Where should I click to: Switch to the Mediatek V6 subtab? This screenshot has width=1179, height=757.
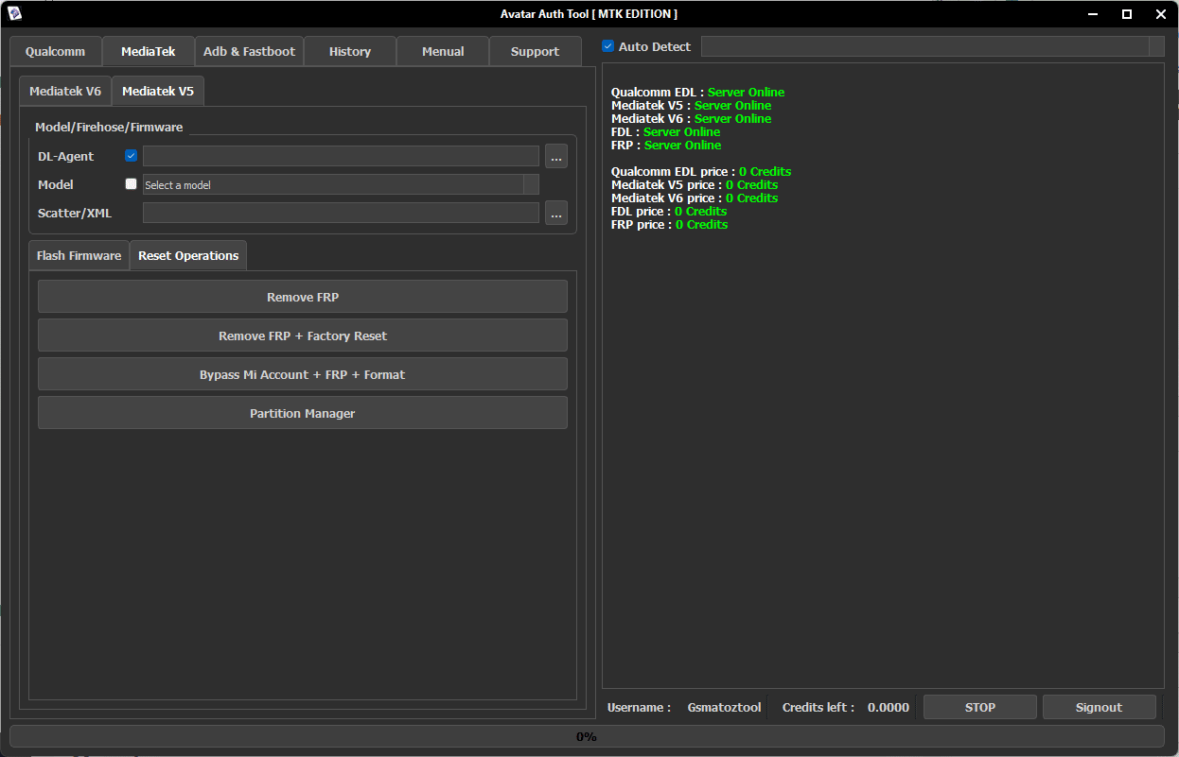[x=64, y=91]
